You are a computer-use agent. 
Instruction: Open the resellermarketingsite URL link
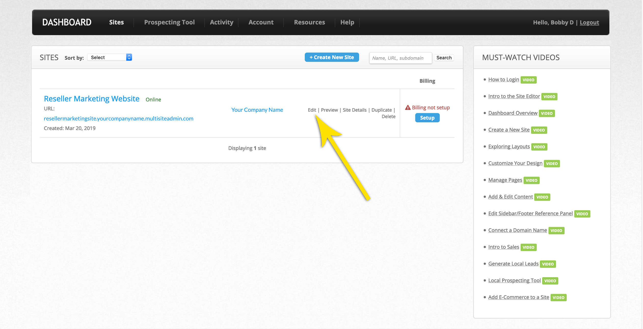click(118, 119)
